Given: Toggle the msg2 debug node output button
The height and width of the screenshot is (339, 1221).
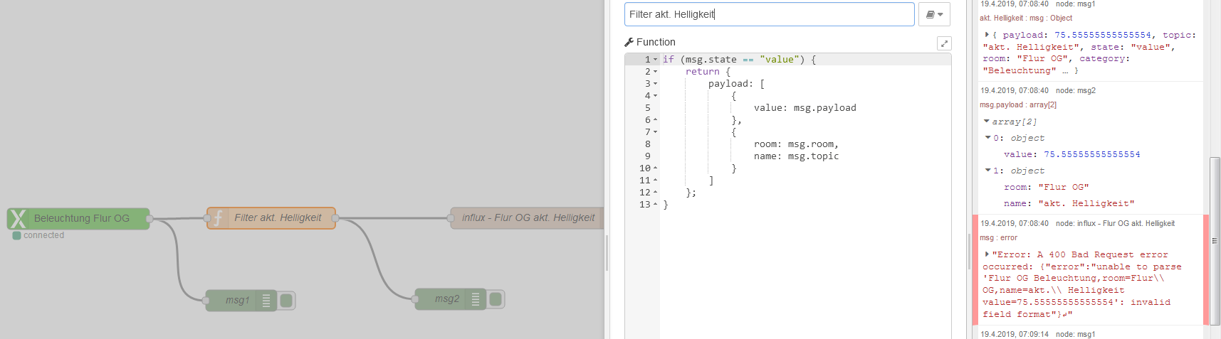Looking at the screenshot, I should 496,299.
